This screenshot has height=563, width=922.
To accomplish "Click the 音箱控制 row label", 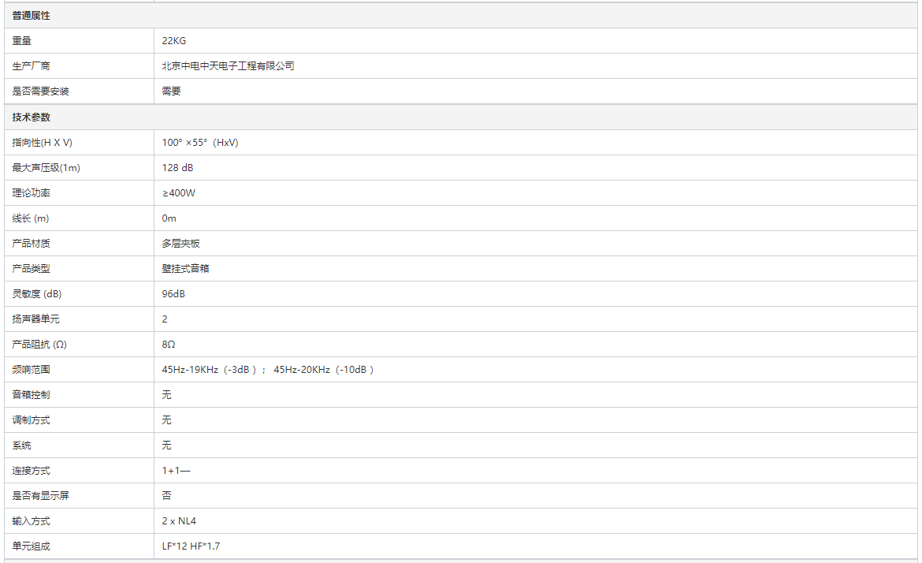I will [x=32, y=395].
